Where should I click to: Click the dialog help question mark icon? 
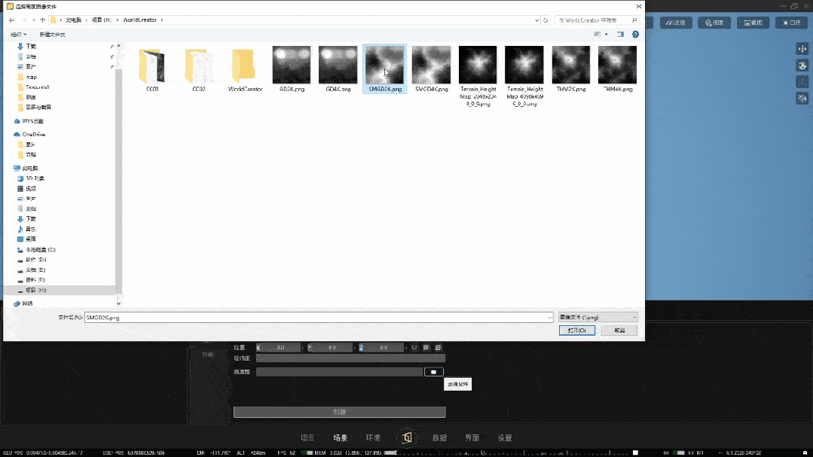click(635, 34)
